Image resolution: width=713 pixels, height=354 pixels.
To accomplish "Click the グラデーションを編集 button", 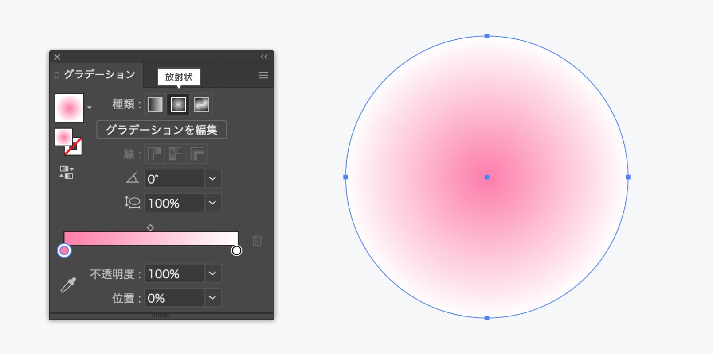I will (x=161, y=130).
